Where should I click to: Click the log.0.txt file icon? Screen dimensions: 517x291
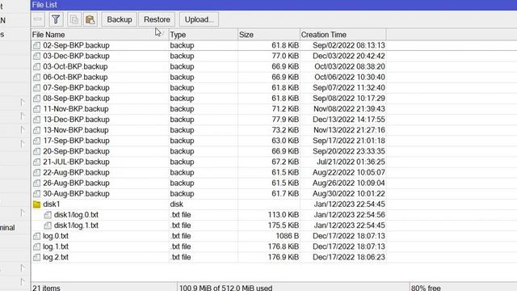point(37,236)
